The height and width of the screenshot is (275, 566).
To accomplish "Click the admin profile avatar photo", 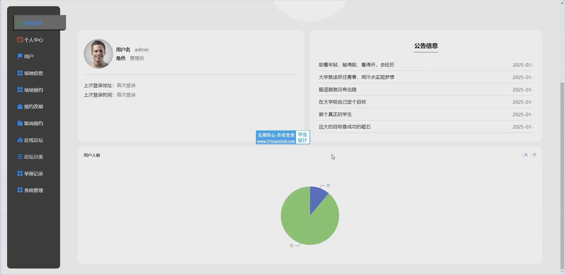I will 98,54.
